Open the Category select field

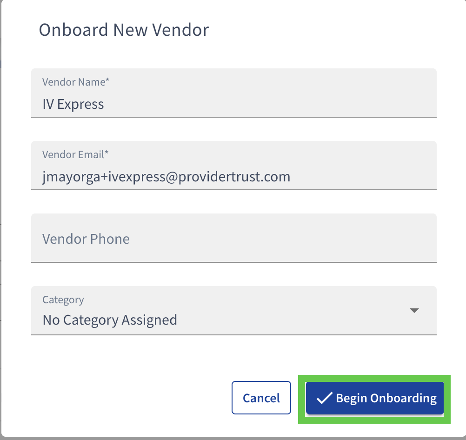233,310
